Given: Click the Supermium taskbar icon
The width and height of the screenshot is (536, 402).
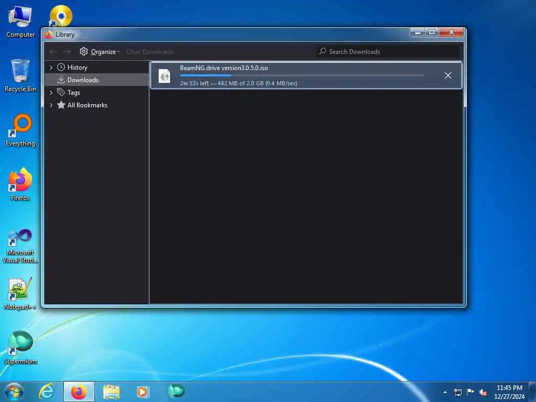Looking at the screenshot, I should click(x=176, y=391).
